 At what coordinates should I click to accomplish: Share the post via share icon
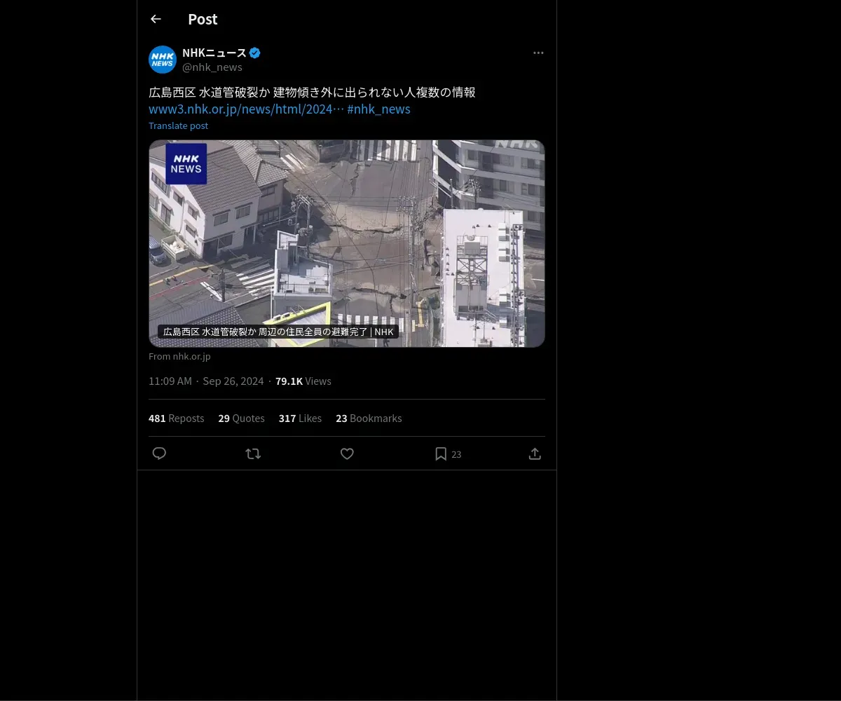(x=535, y=454)
